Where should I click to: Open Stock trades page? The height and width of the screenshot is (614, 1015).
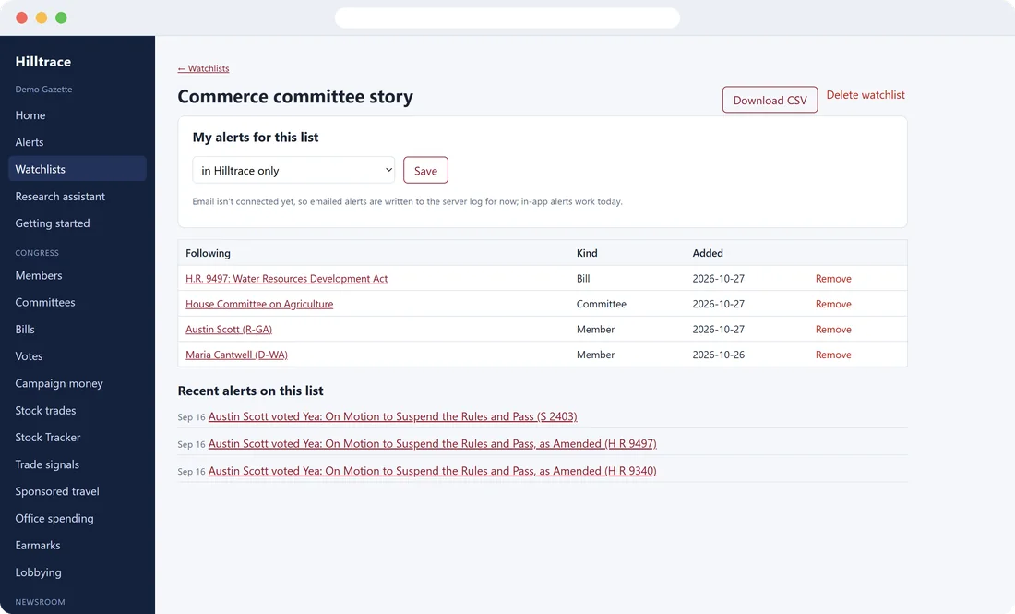[45, 410]
